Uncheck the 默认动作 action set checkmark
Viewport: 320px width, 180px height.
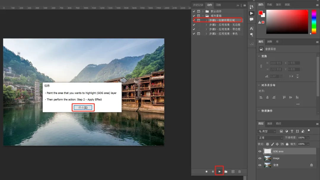point(194,12)
